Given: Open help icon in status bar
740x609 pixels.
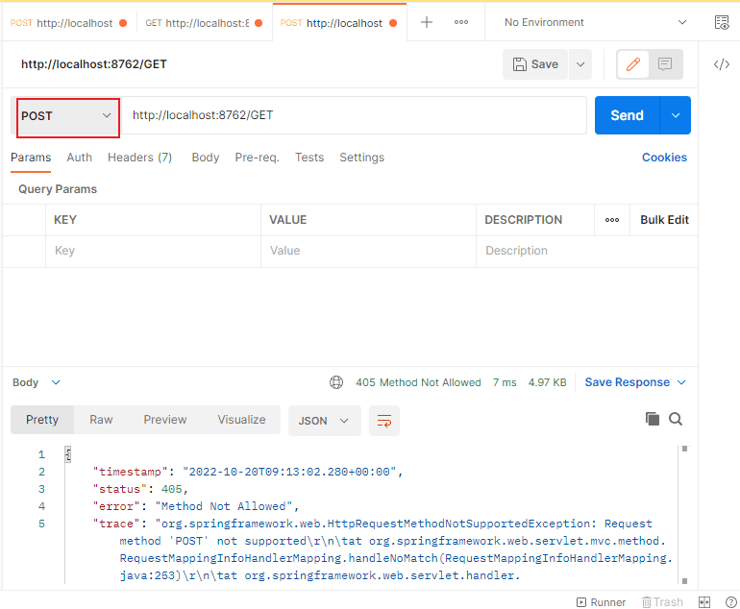Looking at the screenshot, I should [730, 602].
